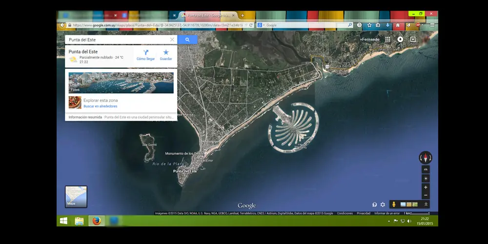Expand the imagery strip with double chevron

[x=426, y=204]
